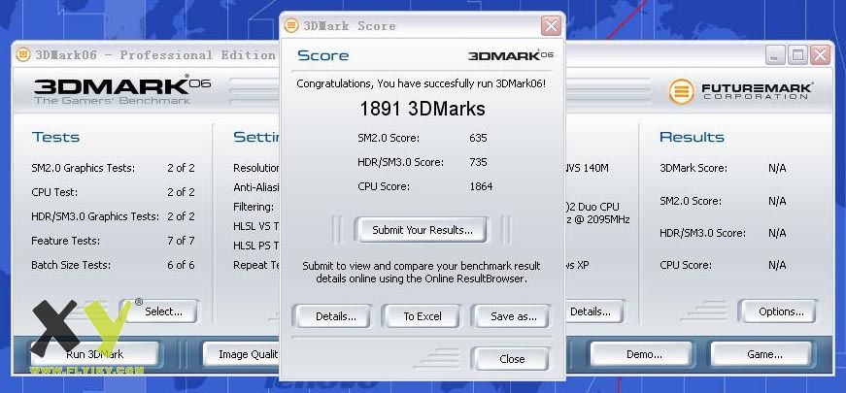Close the Score dialog with Close button
This screenshot has height=393, width=846.
coord(510,359)
